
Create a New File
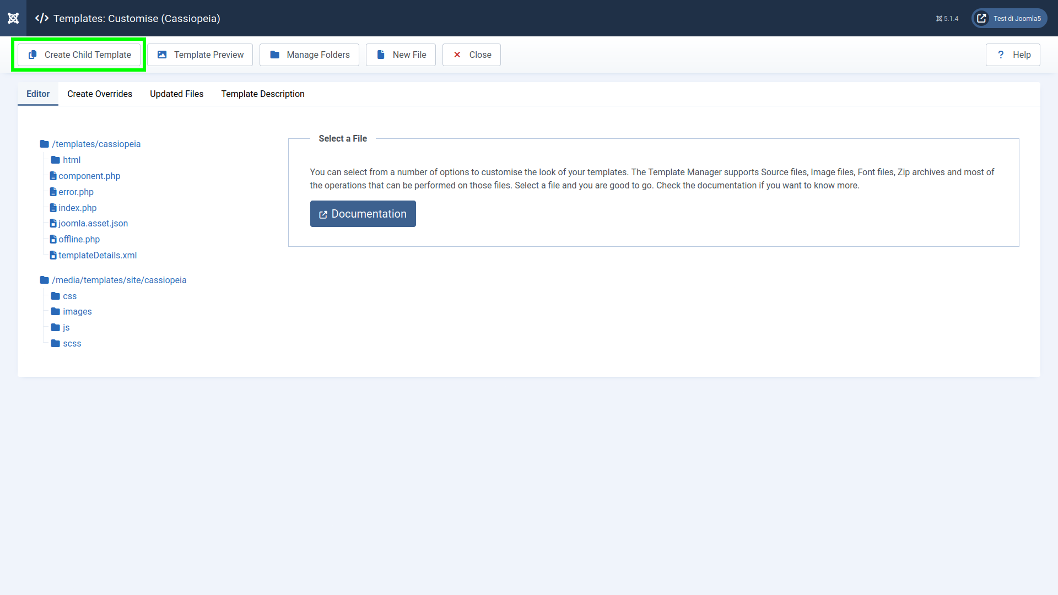tap(401, 55)
